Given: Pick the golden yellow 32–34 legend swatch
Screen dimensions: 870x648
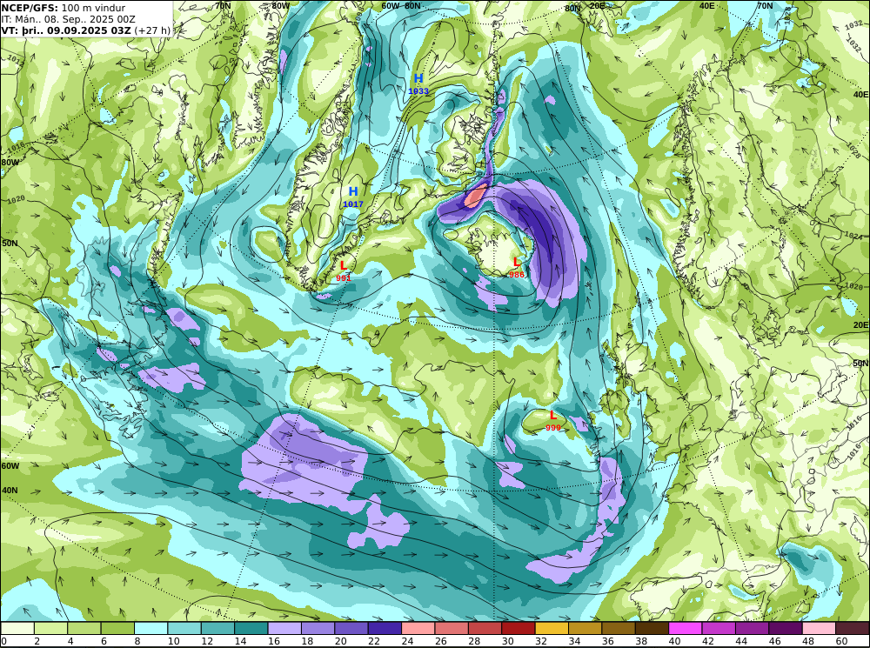Looking at the screenshot, I should click(x=552, y=628).
